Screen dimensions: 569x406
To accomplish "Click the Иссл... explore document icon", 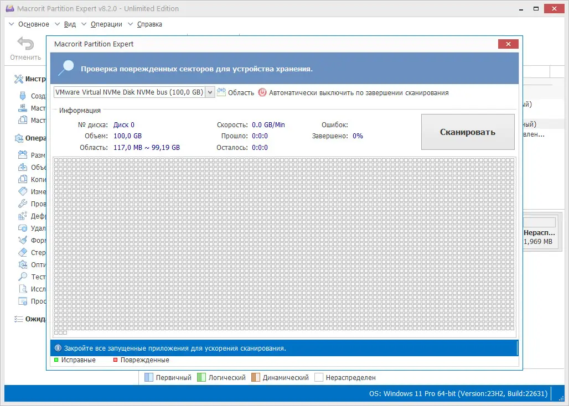I will pyautogui.click(x=23, y=289).
